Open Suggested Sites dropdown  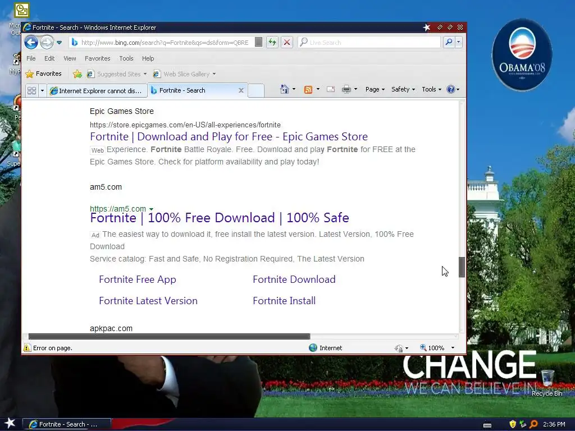[117, 74]
